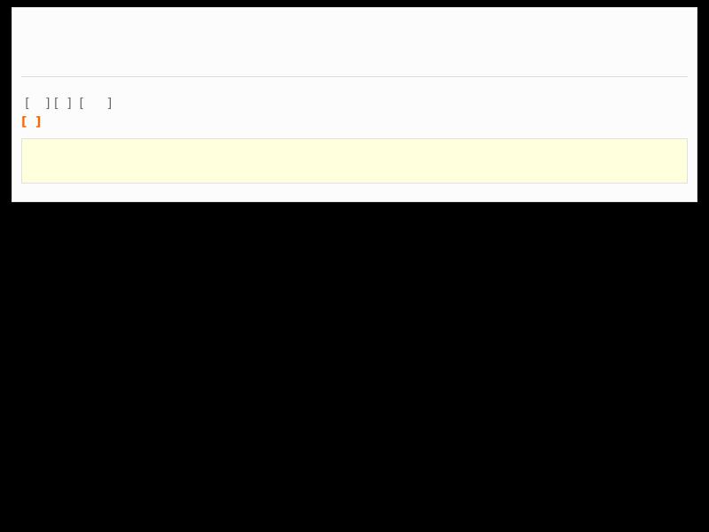Click the thin horizontal divider line

[354, 77]
